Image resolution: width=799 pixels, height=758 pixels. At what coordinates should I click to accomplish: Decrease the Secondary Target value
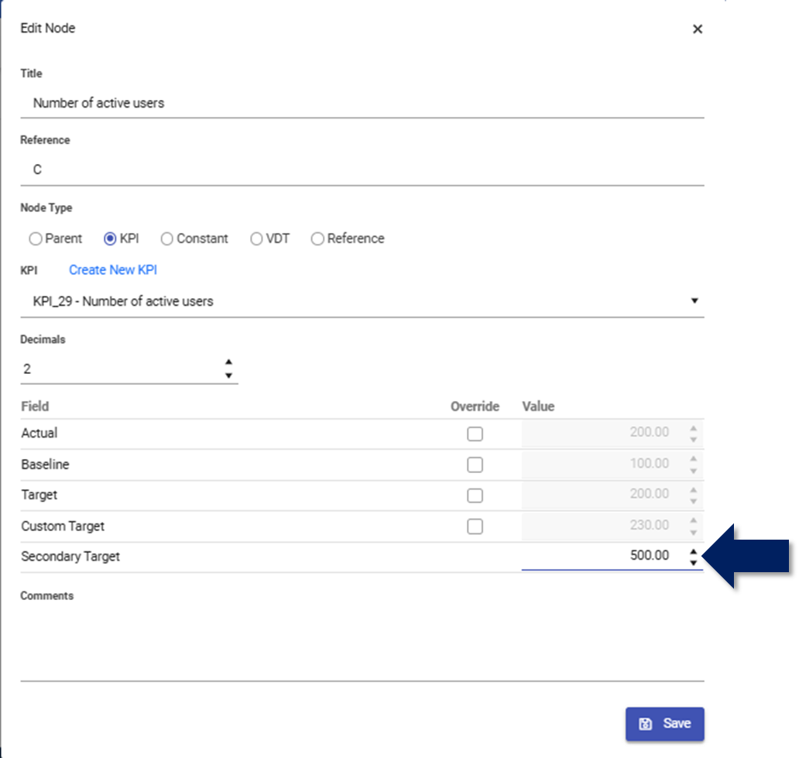tap(694, 562)
